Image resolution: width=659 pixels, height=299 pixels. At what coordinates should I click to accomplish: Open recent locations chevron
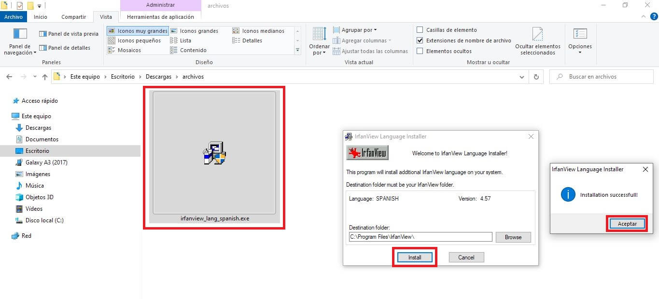[x=35, y=77]
